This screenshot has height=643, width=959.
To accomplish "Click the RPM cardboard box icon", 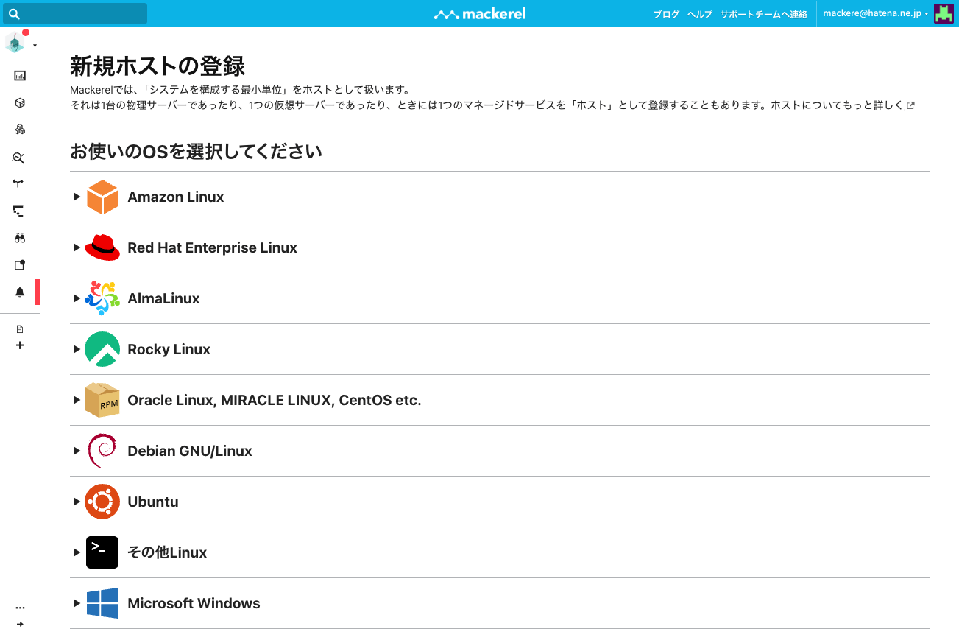I will pos(102,400).
